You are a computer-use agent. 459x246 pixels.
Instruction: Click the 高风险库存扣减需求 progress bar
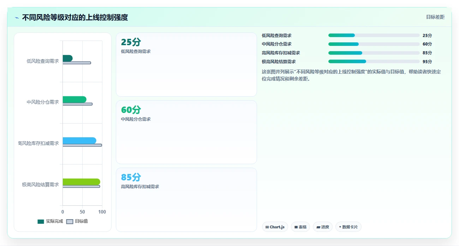click(374, 53)
